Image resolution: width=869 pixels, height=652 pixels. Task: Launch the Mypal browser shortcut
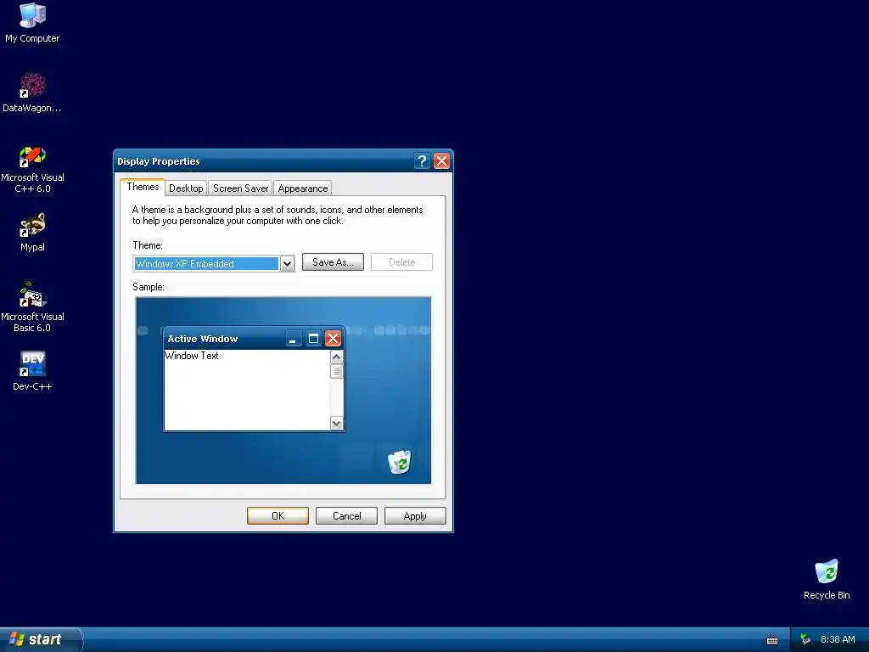tap(32, 233)
